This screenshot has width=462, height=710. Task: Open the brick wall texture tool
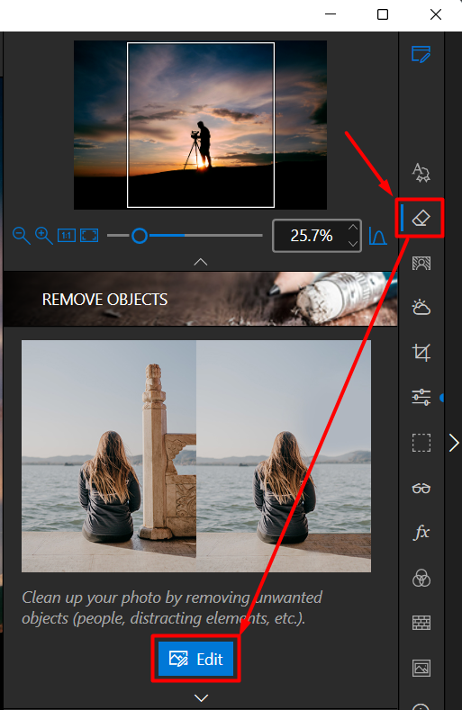pyautogui.click(x=421, y=623)
